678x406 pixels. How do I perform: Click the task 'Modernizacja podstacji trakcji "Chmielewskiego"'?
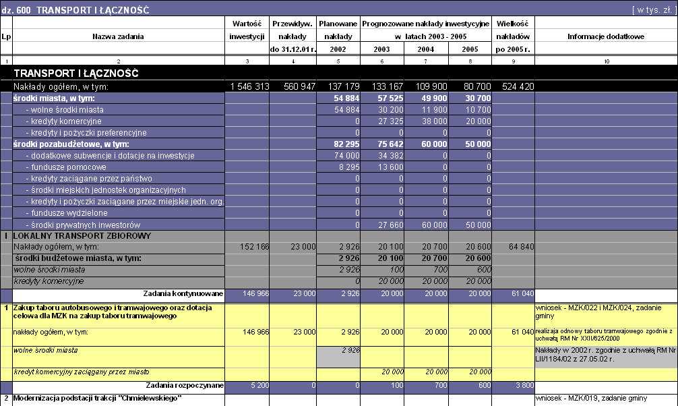(x=97, y=398)
